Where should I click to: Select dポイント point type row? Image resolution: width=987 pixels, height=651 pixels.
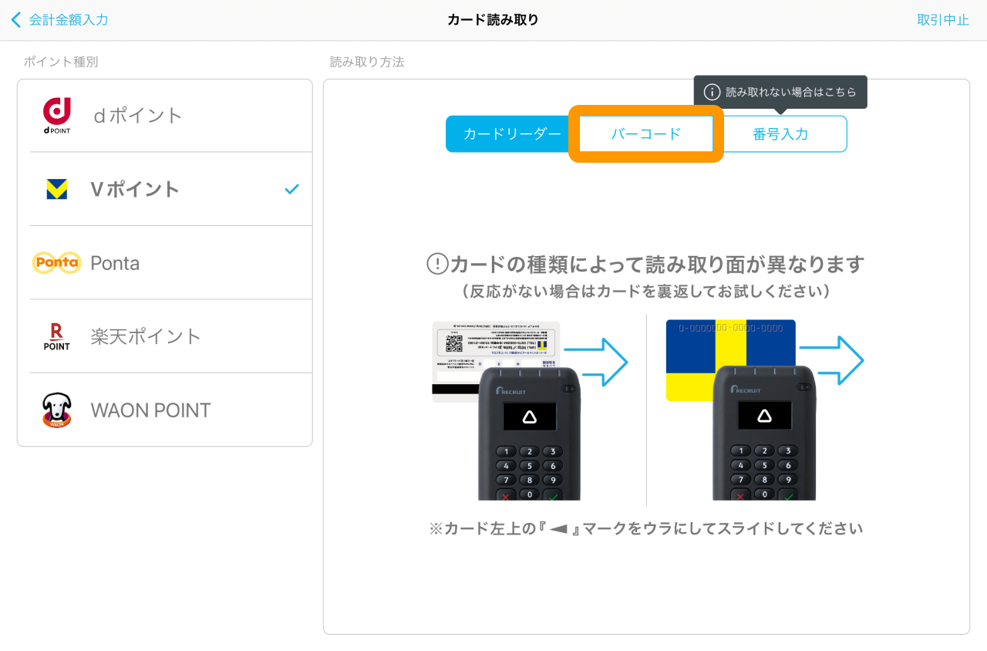[165, 116]
